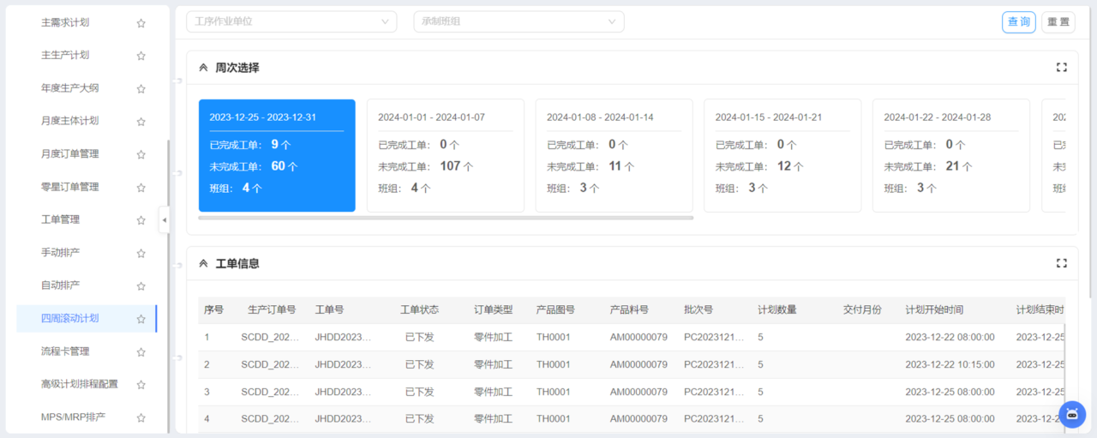Viewport: 1097px width, 438px height.
Task: Navigate to 月度主体计划
Action: (x=69, y=121)
